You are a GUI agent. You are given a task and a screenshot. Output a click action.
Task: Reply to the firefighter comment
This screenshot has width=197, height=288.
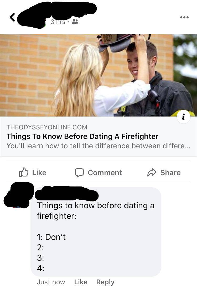105,282
